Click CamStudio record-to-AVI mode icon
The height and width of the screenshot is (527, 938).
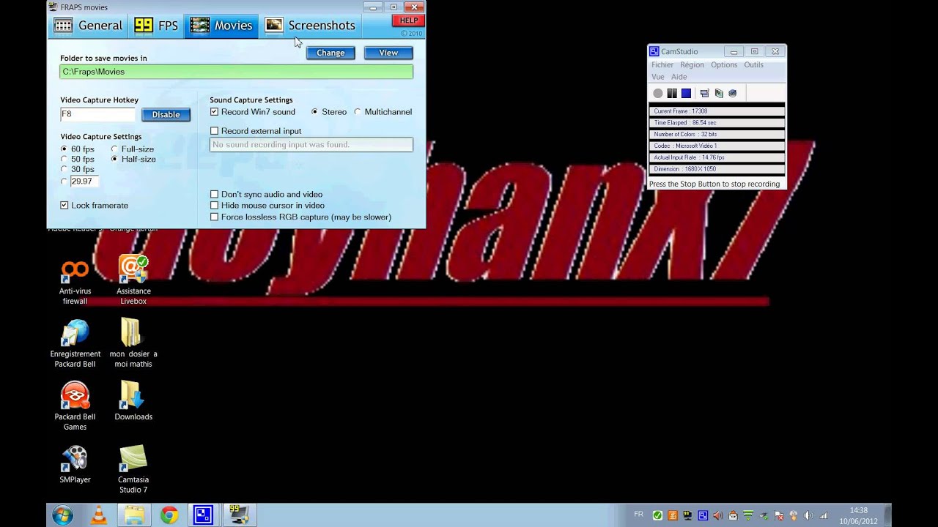coord(719,93)
